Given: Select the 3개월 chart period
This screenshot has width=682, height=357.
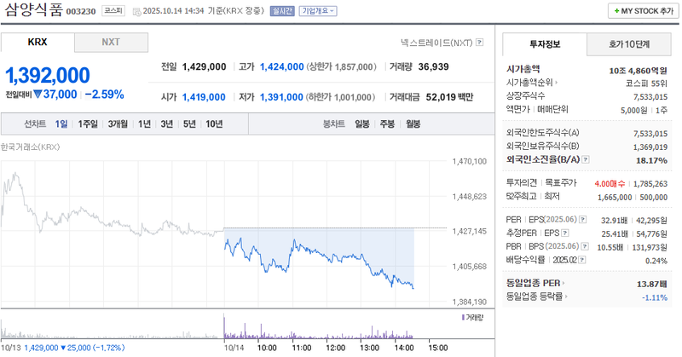Looking at the screenshot, I should pyautogui.click(x=118, y=124).
